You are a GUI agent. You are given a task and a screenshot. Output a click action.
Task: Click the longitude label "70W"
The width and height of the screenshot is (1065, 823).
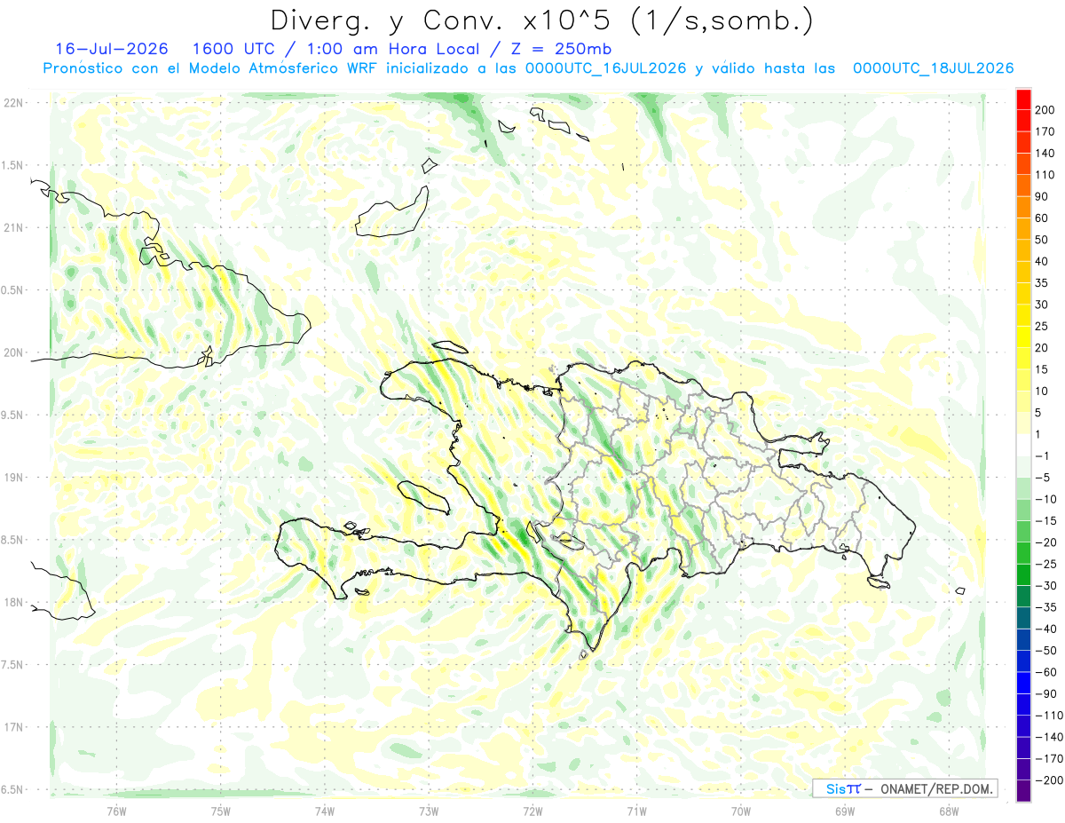pyautogui.click(x=741, y=811)
